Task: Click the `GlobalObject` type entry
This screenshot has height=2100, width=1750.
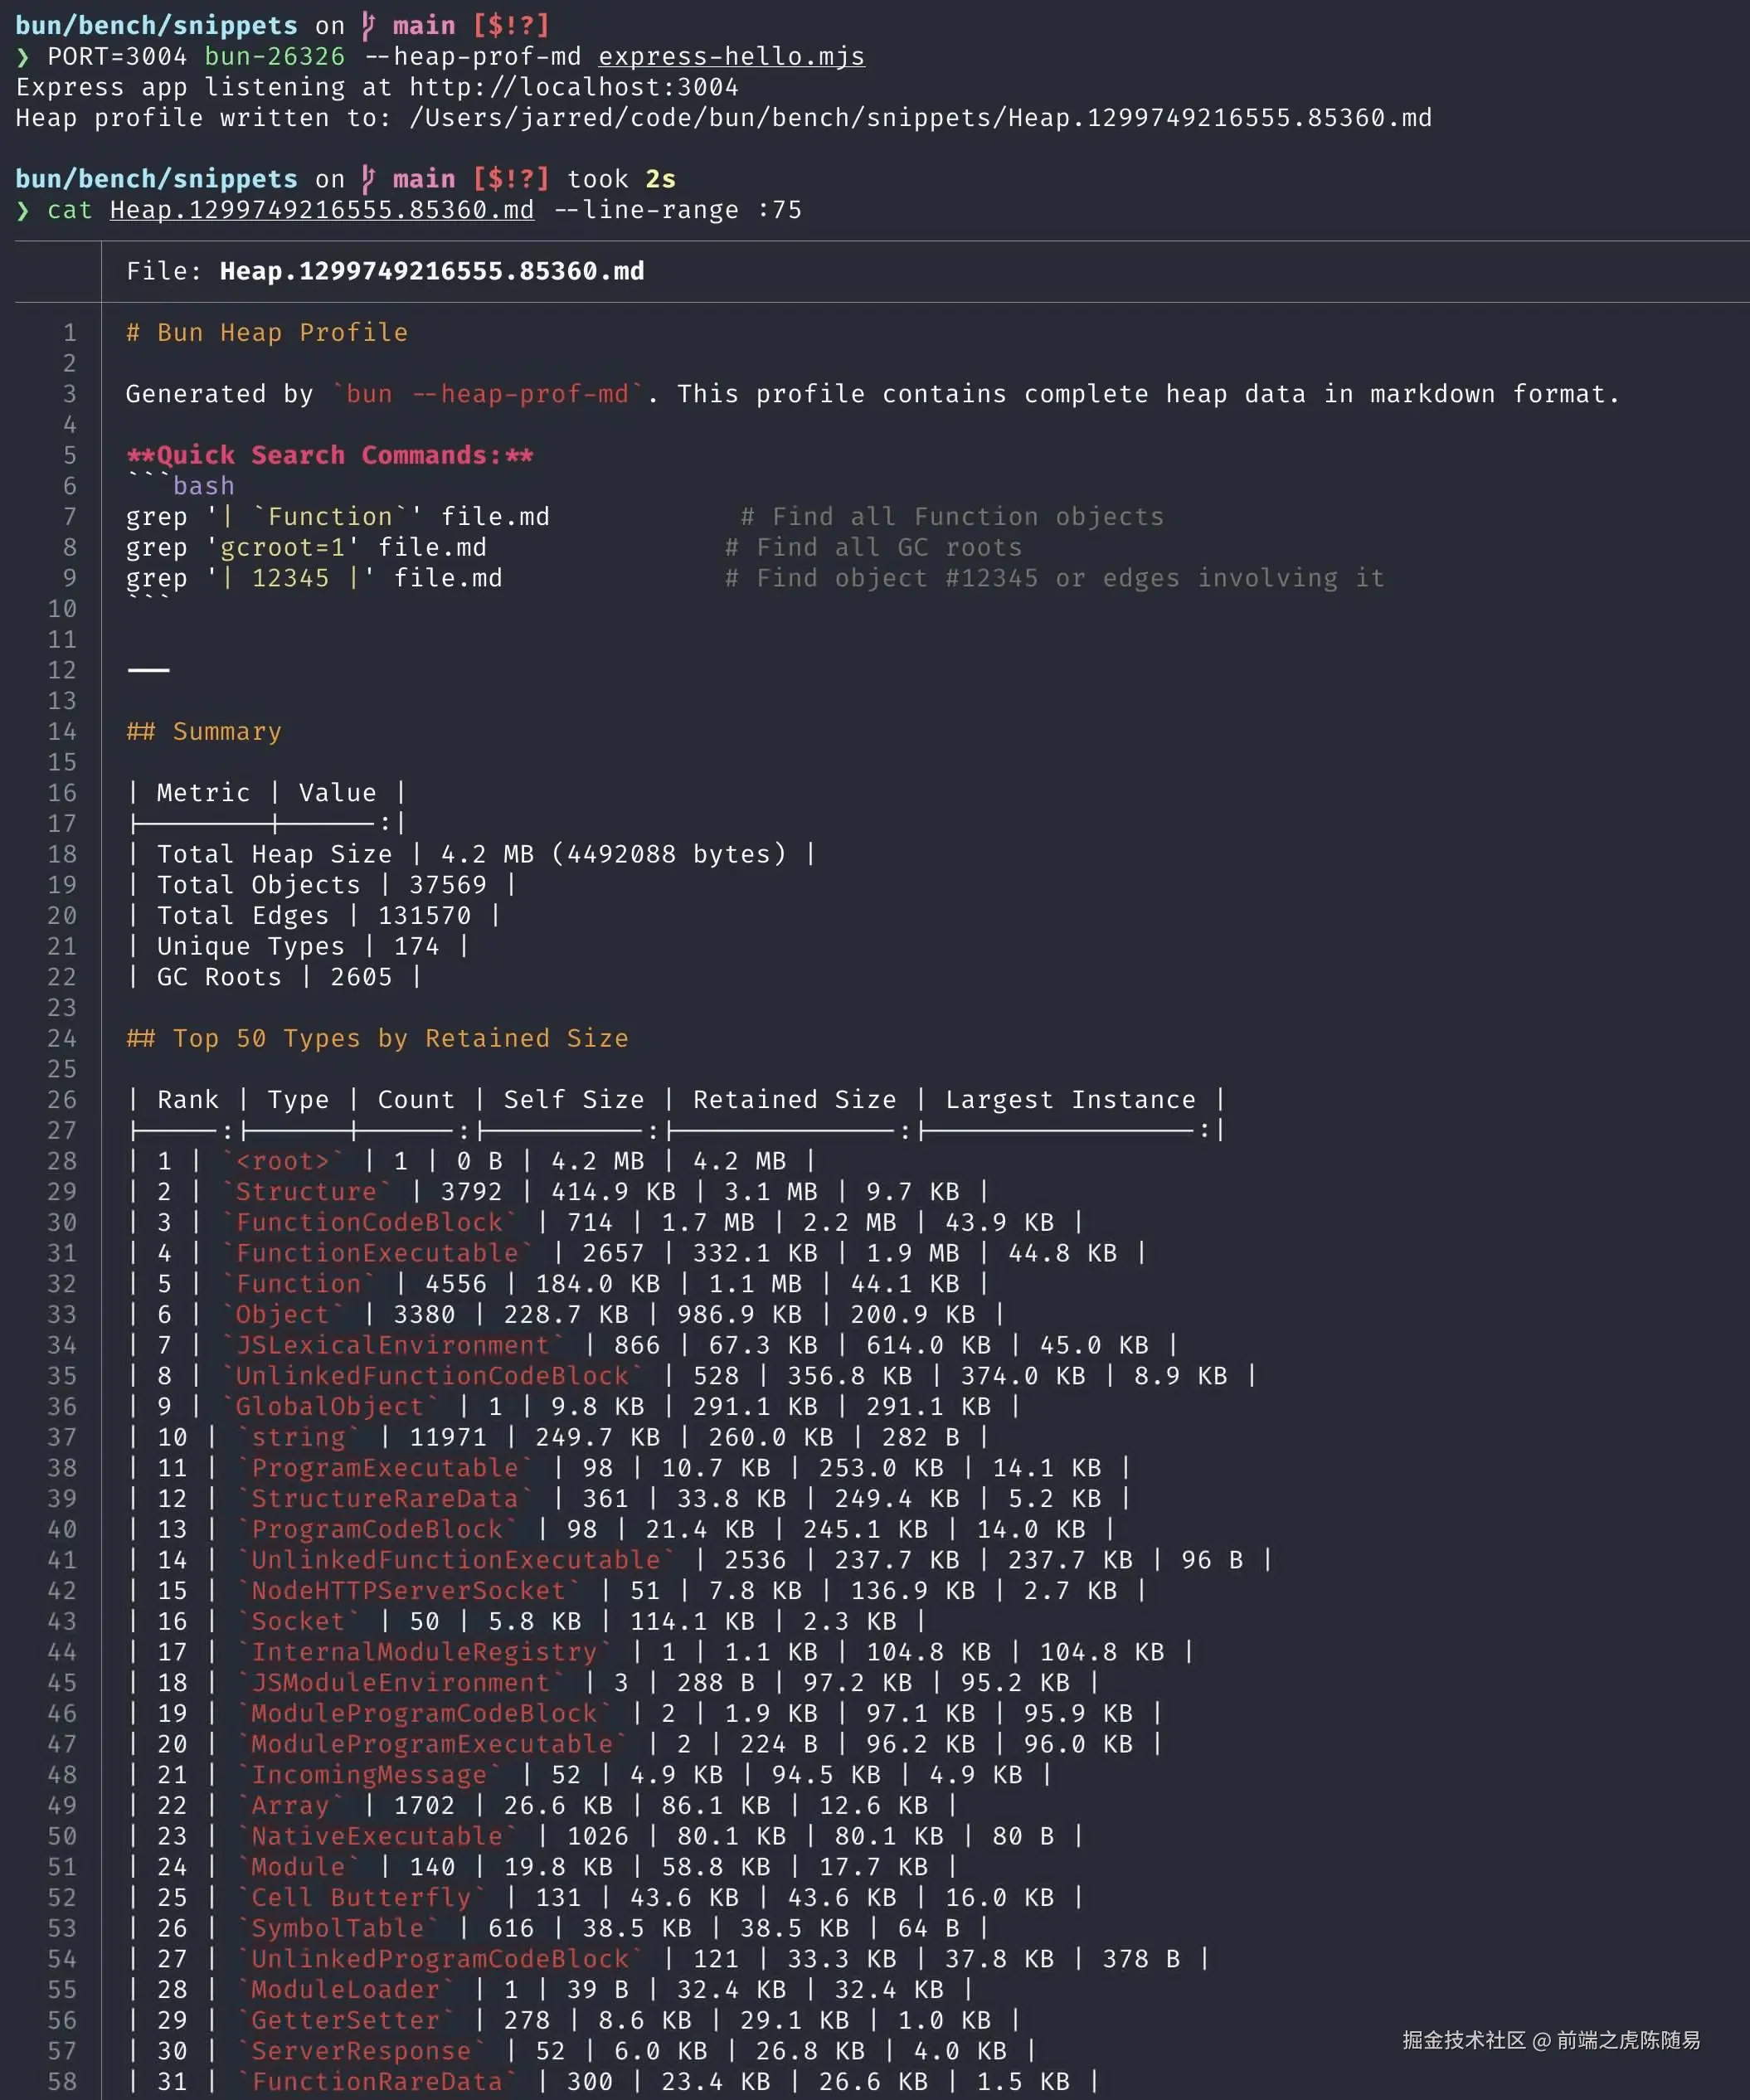Action: [x=329, y=1406]
